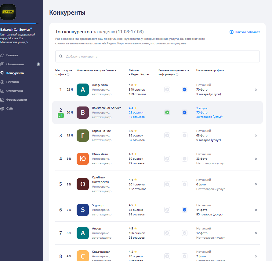
Task: Click the Добавить конкурента search field
Action: 157,56
